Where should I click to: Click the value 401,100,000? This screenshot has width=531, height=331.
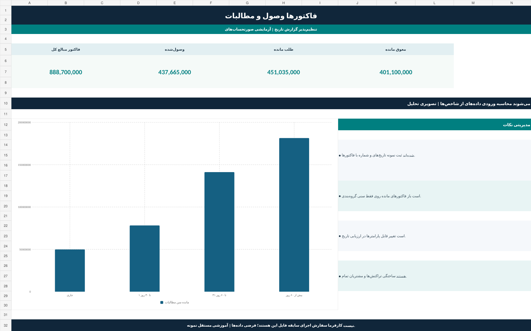coord(396,72)
